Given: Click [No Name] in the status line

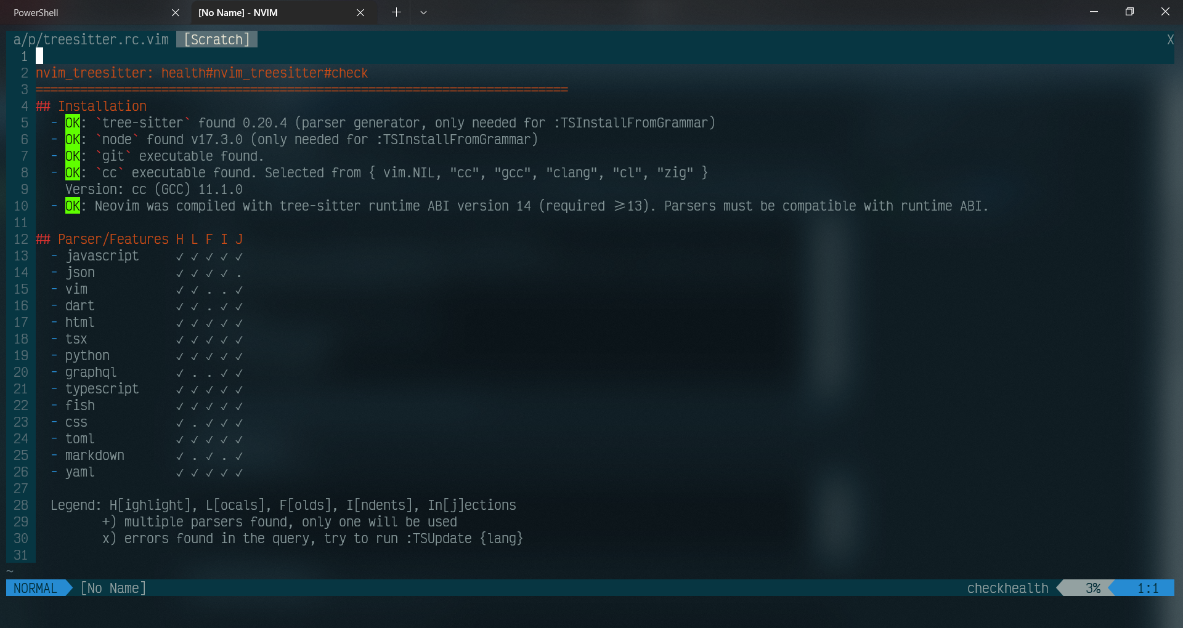Looking at the screenshot, I should pos(112,588).
